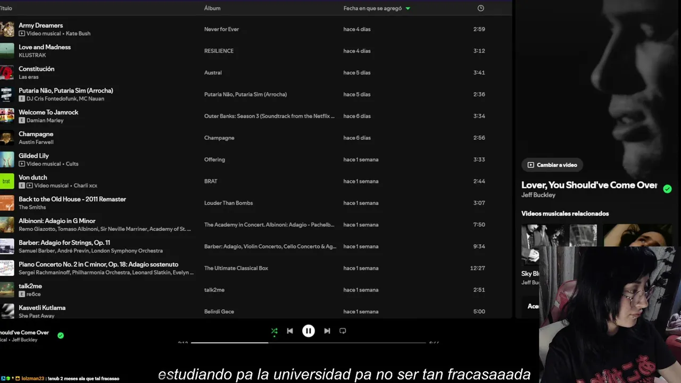Open the Austral album link

tap(213, 73)
